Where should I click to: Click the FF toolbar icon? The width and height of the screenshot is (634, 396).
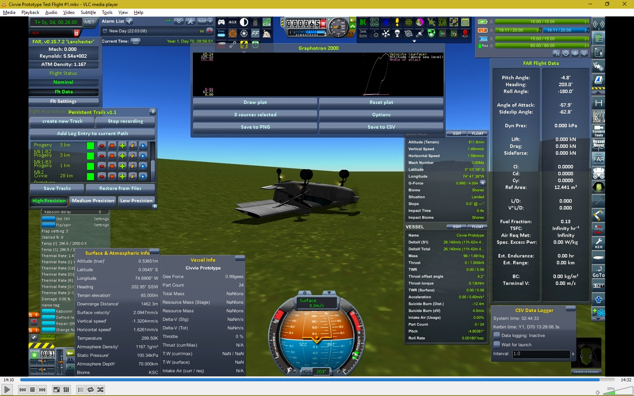255,34
